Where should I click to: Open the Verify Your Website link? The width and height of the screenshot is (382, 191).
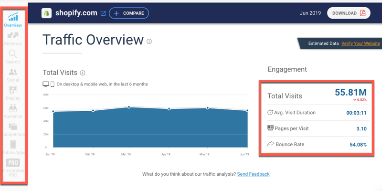click(361, 43)
